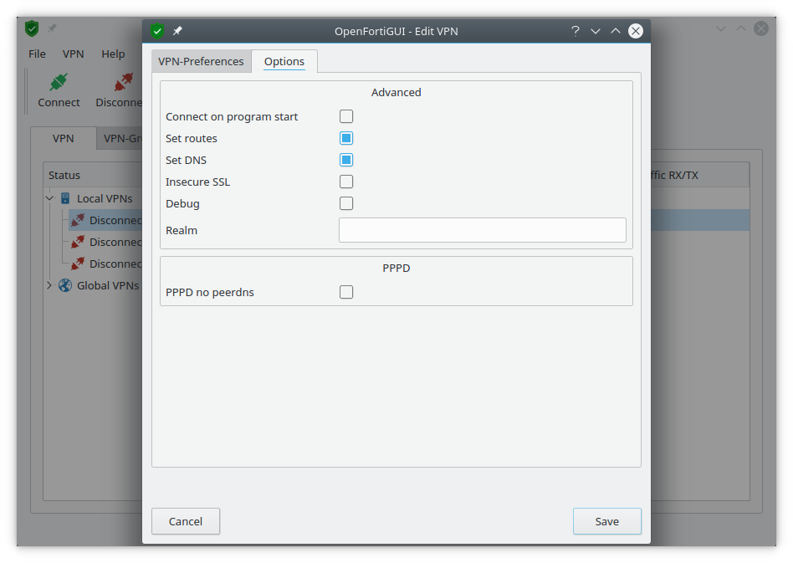Click the Cancel button
Screen dimensions: 793x563
186,521
